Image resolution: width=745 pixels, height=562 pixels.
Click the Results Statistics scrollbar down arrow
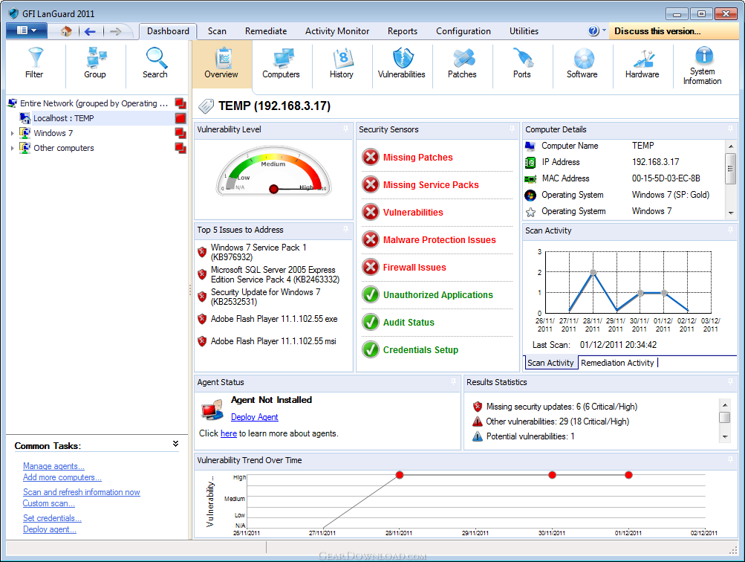tap(724, 436)
